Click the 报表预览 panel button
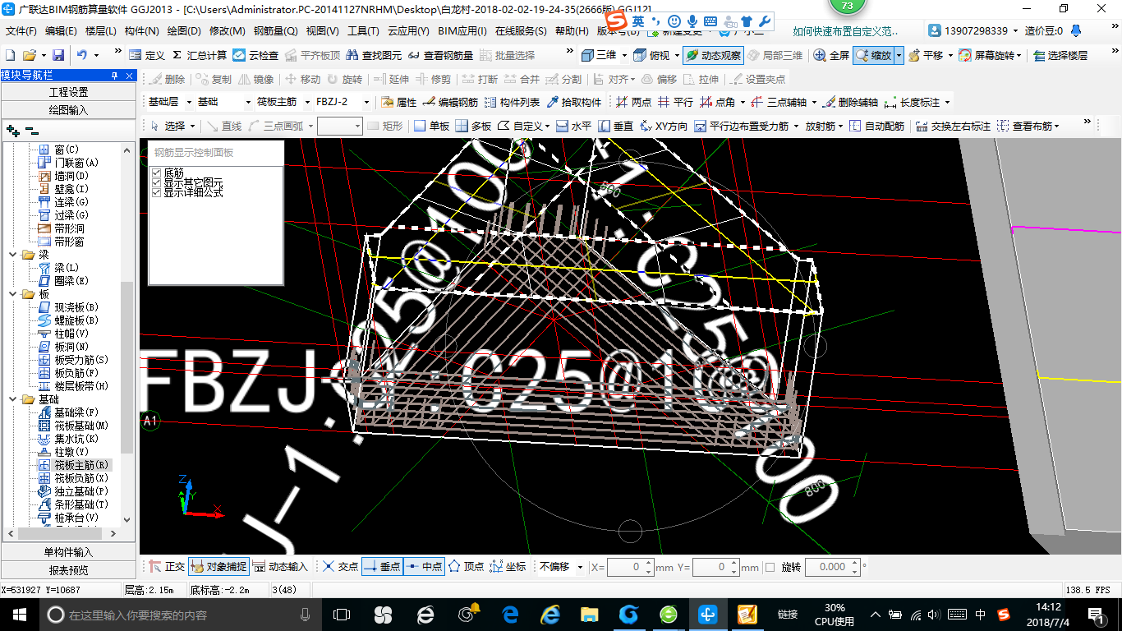Viewport: 1122px width, 631px height. [x=68, y=569]
